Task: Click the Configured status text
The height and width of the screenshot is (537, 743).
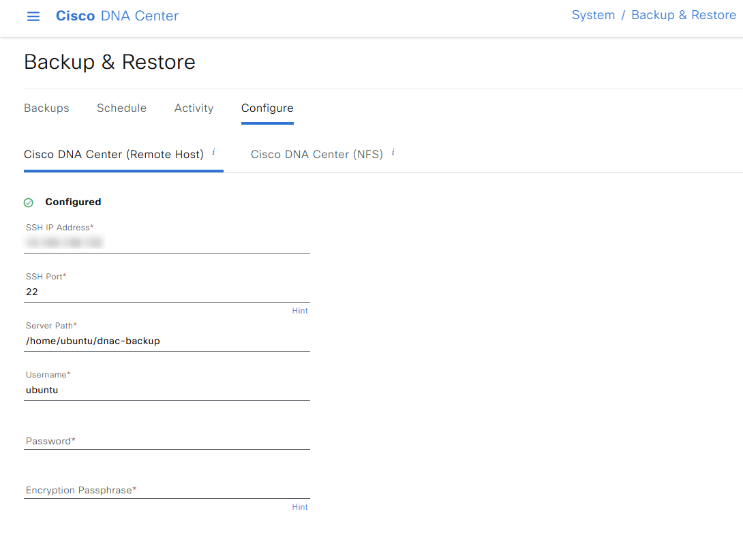Action: click(73, 202)
